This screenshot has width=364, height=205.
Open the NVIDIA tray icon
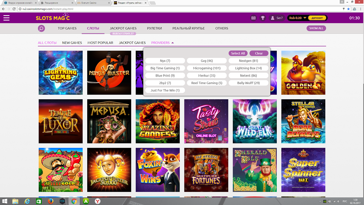click(x=325, y=201)
